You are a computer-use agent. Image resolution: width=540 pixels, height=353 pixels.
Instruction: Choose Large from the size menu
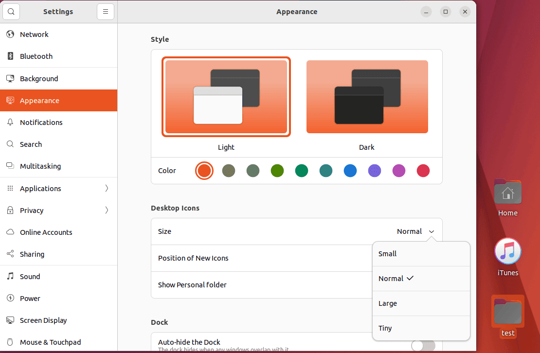pyautogui.click(x=388, y=303)
